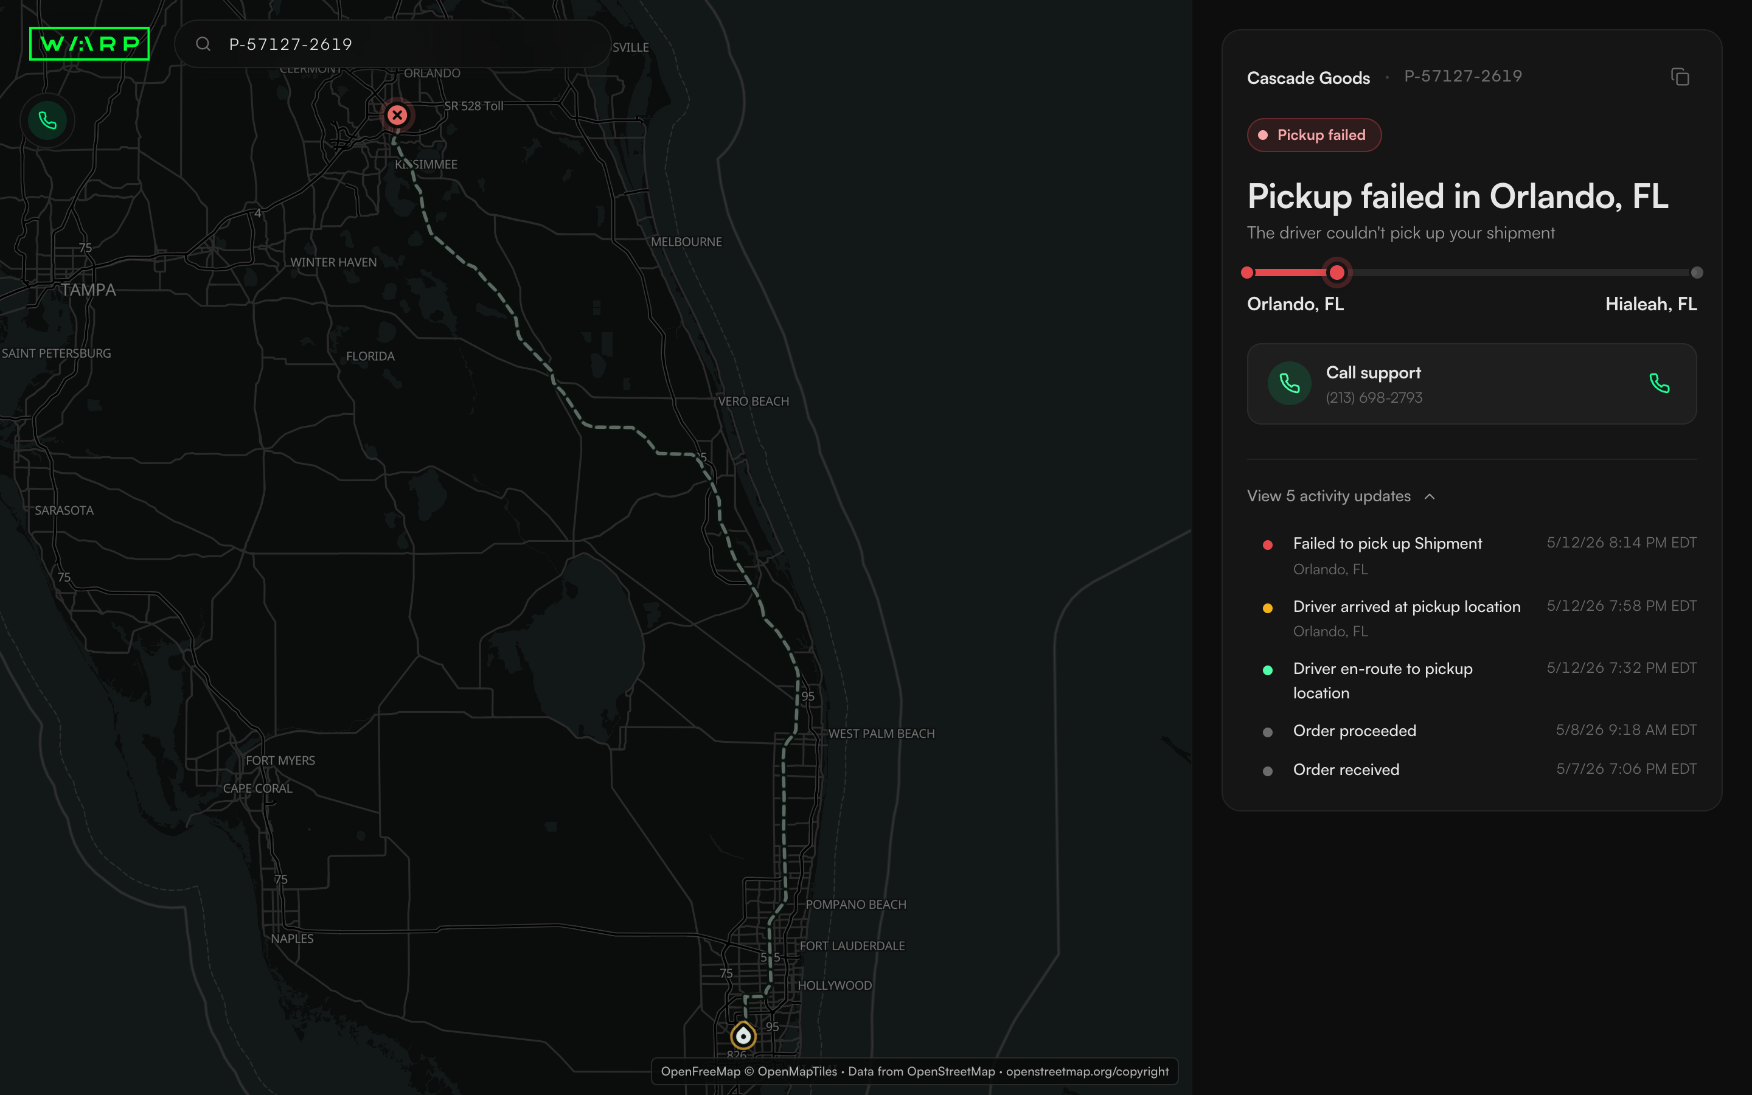Click the MELBOURNE map label
The height and width of the screenshot is (1095, 1752).
686,242
